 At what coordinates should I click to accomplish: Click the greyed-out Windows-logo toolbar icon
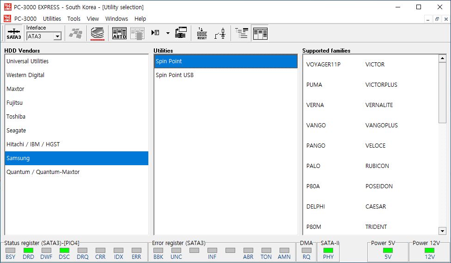(76, 34)
